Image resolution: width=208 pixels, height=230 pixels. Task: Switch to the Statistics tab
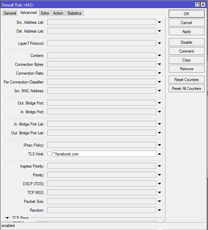(x=74, y=13)
